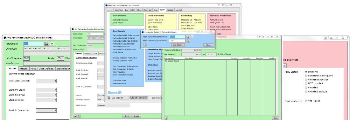Set Serial Numbered to Yes
The width and height of the screenshot is (350, 120).
[306, 101]
